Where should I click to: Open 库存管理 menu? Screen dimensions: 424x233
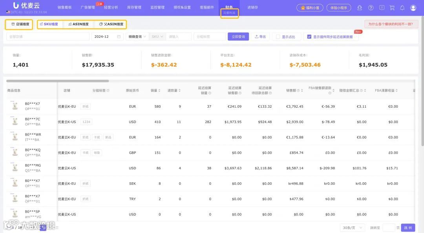tap(134, 7)
